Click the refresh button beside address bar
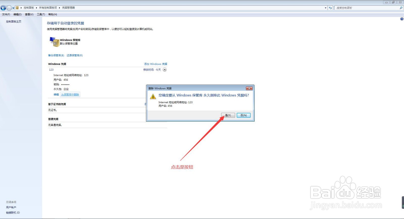 click(x=330, y=8)
